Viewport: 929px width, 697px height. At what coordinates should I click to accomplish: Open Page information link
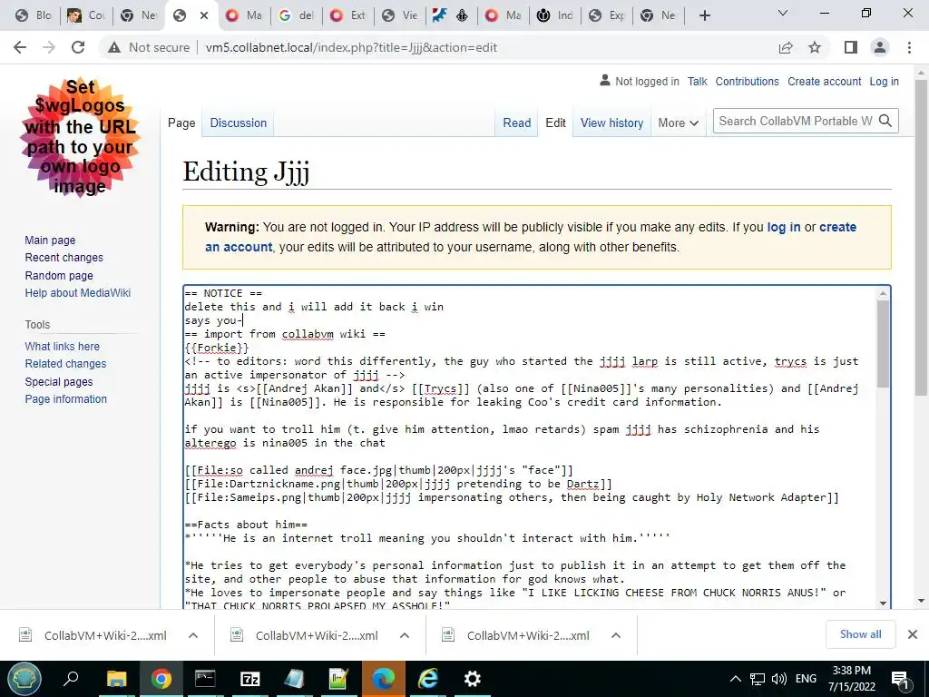coord(65,399)
